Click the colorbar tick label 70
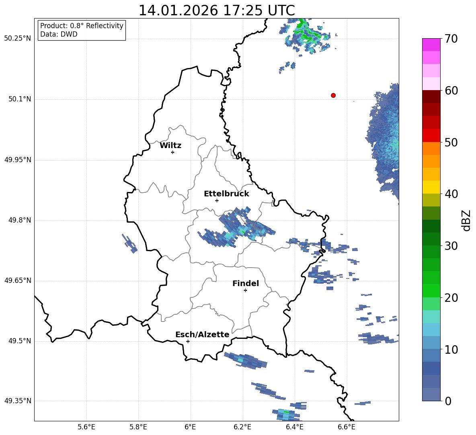 451,39
